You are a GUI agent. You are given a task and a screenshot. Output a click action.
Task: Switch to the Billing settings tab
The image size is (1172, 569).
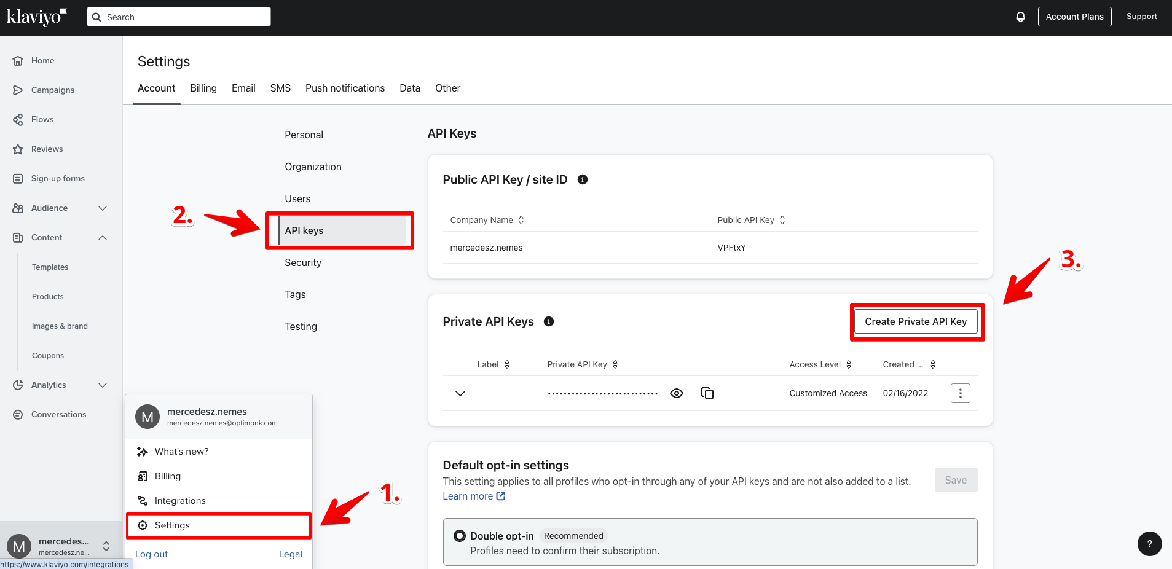point(203,88)
